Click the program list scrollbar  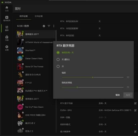point(56,36)
